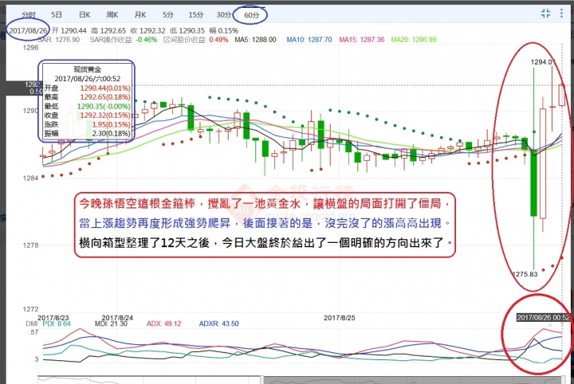Open the chart settings icon at top right
Image resolution: width=574 pixels, height=384 pixels.
point(564,14)
